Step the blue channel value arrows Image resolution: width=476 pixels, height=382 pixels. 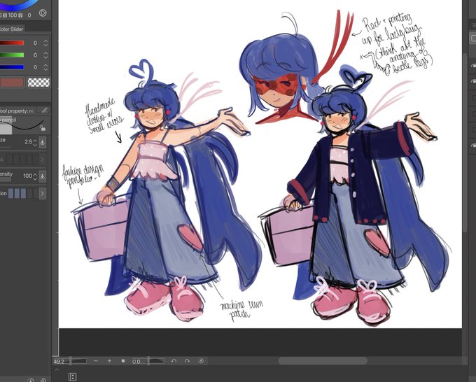(45, 67)
